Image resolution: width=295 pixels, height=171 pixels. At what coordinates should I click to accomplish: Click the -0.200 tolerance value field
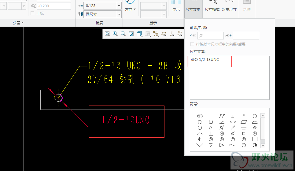(x=54, y=6)
